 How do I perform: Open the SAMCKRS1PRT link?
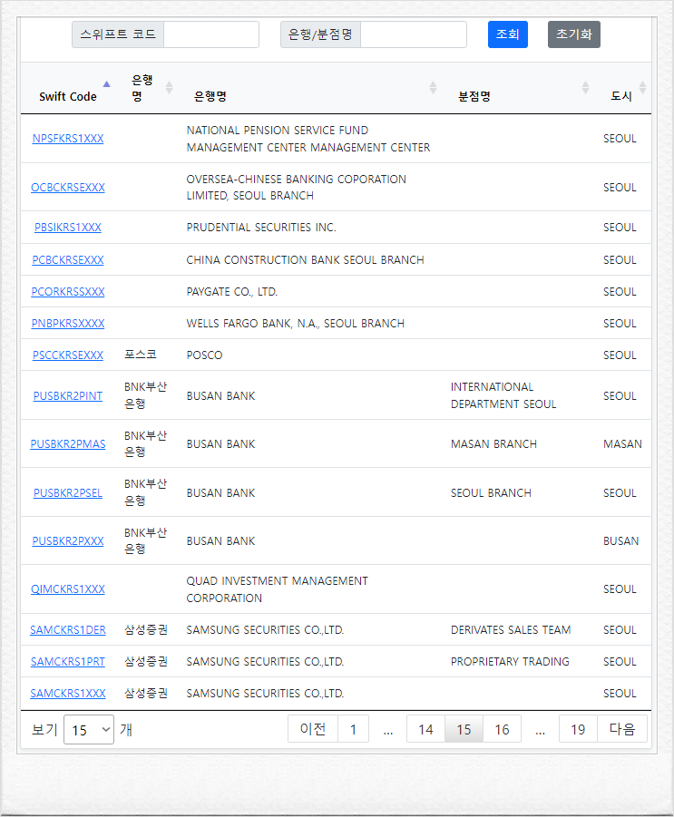68,662
